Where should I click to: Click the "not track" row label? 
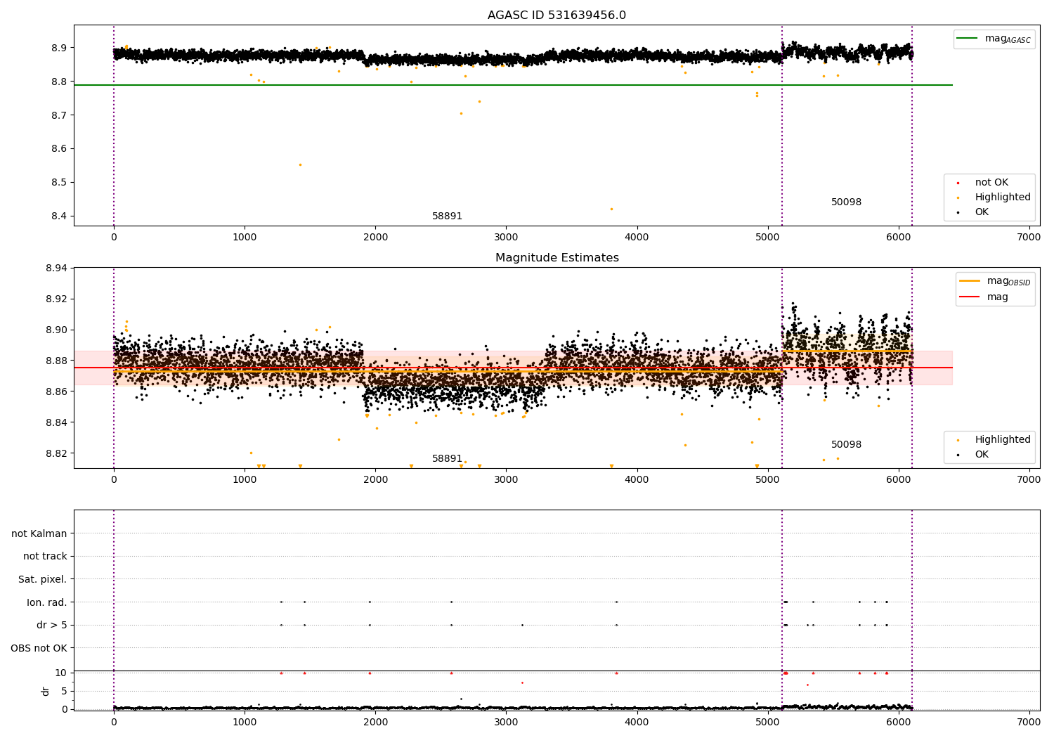coord(45,557)
